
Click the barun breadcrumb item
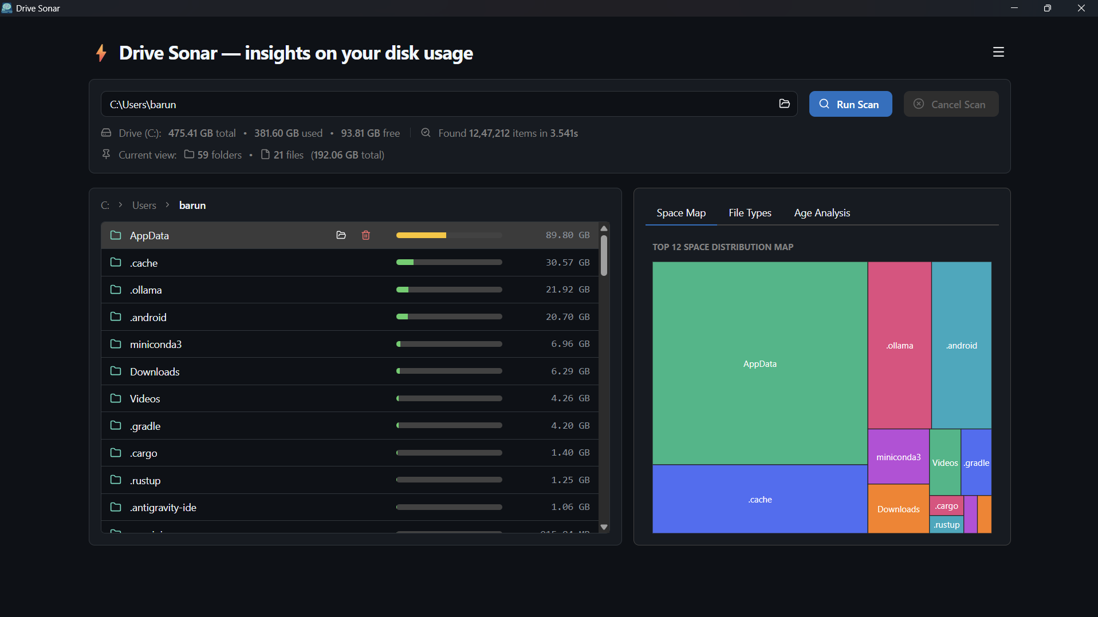(x=192, y=205)
